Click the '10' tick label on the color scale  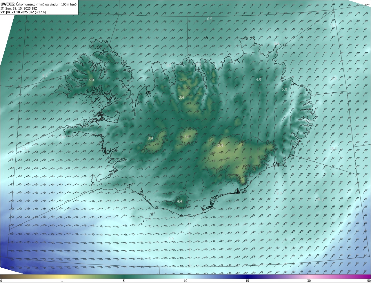tap(185, 281)
